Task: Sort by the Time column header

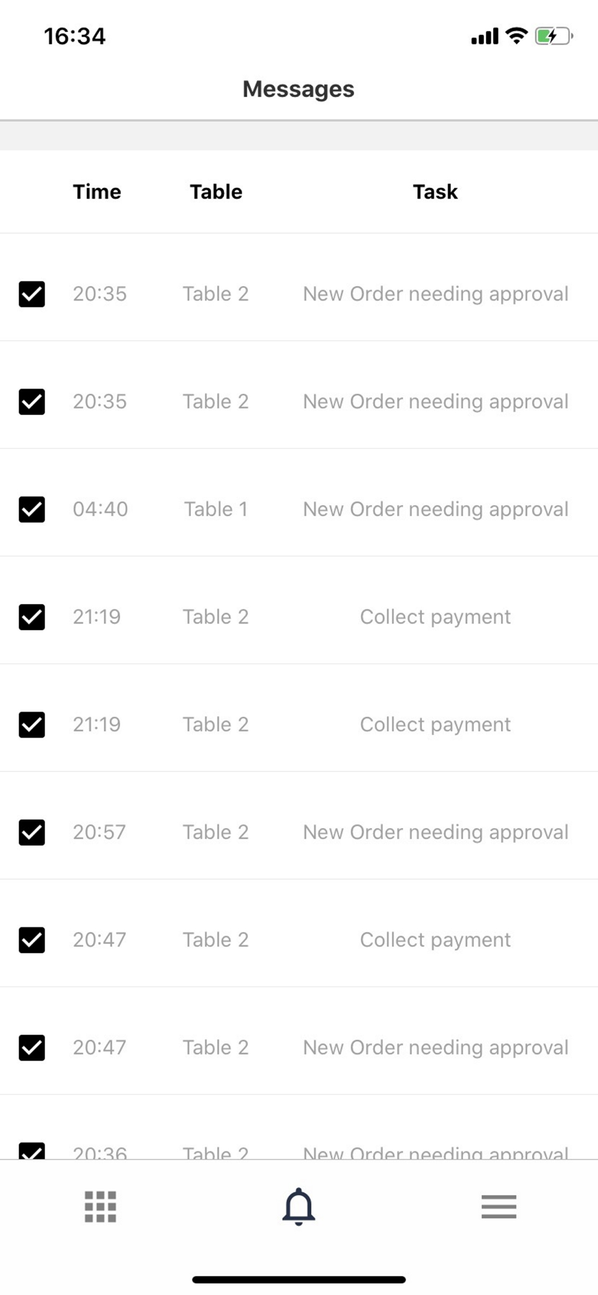Action: pos(97,192)
